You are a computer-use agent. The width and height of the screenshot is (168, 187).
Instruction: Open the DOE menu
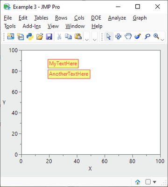click(96, 18)
